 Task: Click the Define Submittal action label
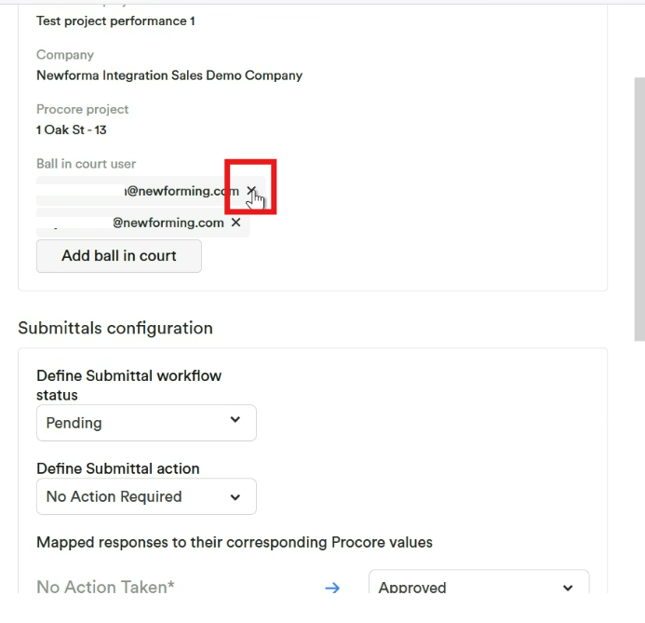coord(118,468)
